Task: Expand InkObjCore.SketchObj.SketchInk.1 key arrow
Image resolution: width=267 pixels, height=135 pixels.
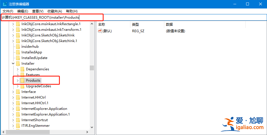Action: coord(13,41)
